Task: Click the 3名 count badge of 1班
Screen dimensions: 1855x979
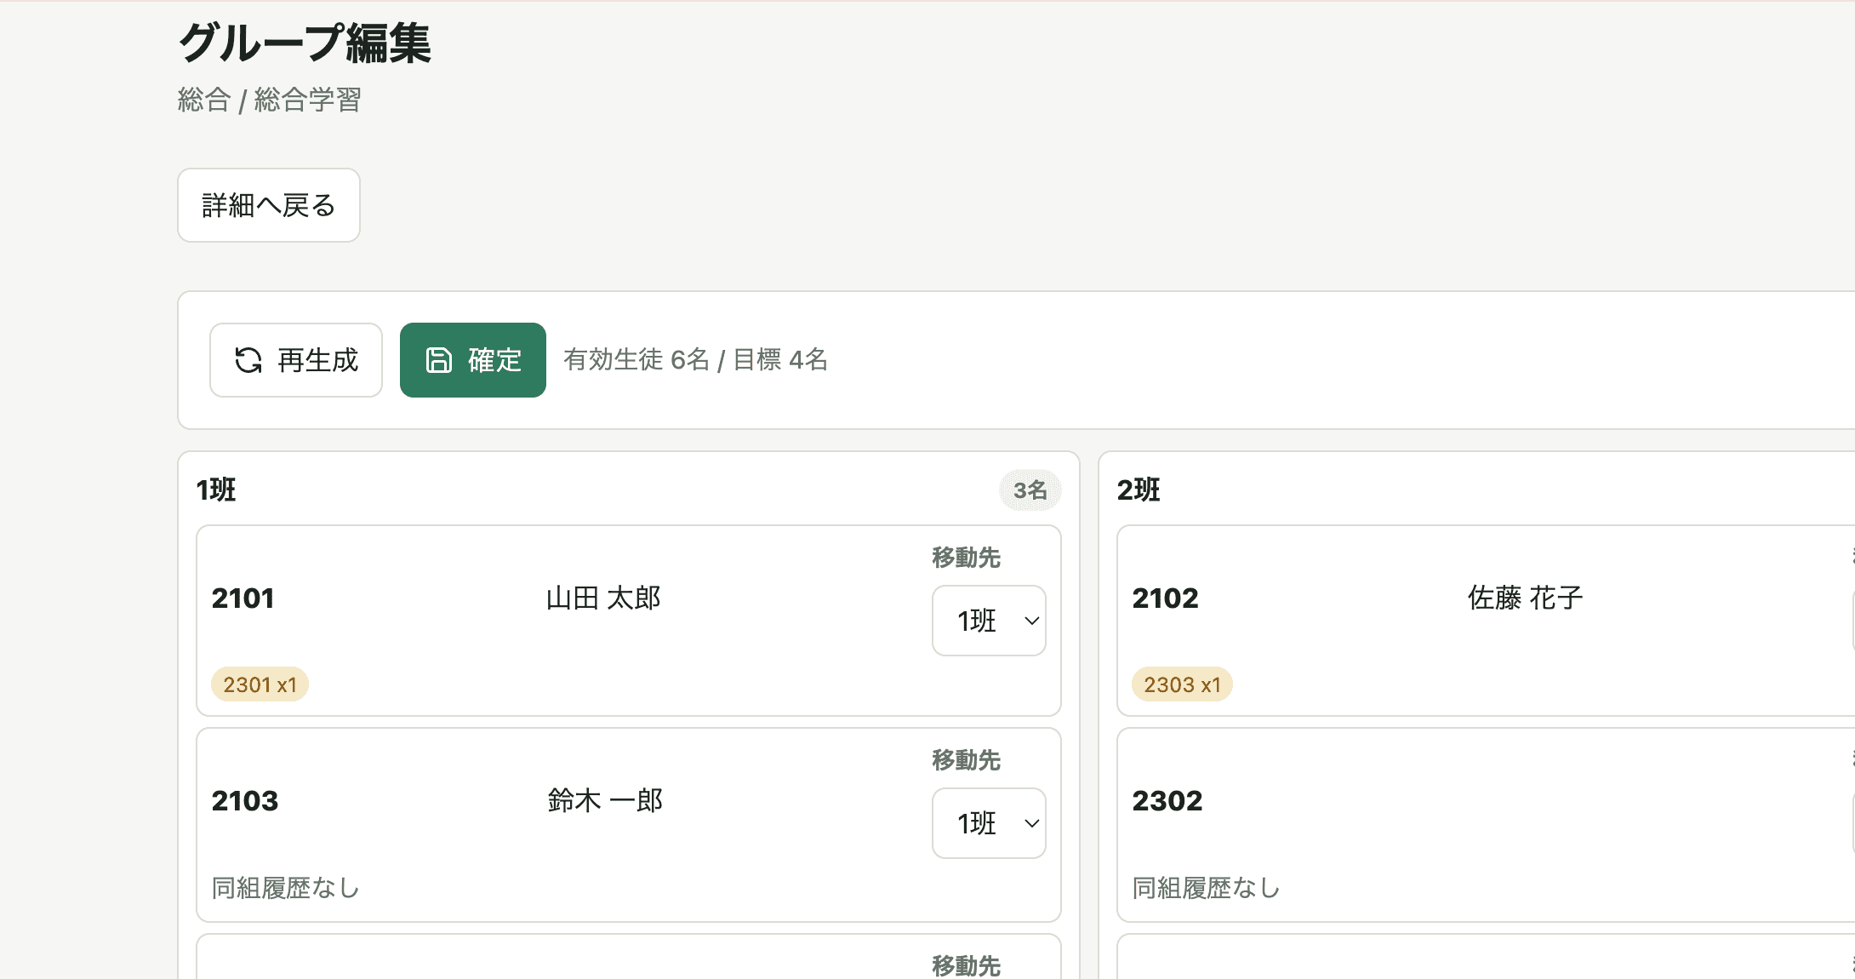Action: tap(1030, 490)
